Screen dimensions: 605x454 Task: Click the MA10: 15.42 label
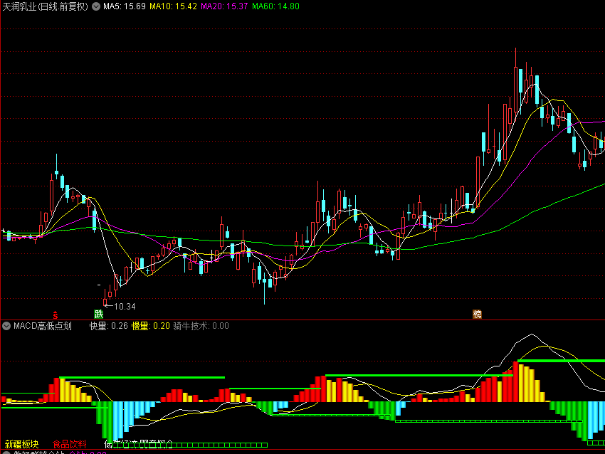(x=173, y=6)
